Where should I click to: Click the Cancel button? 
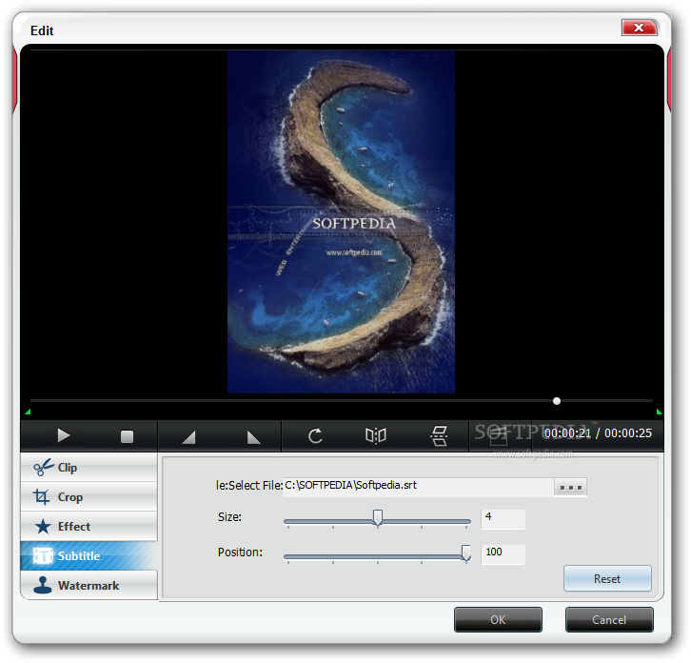pyautogui.click(x=609, y=620)
